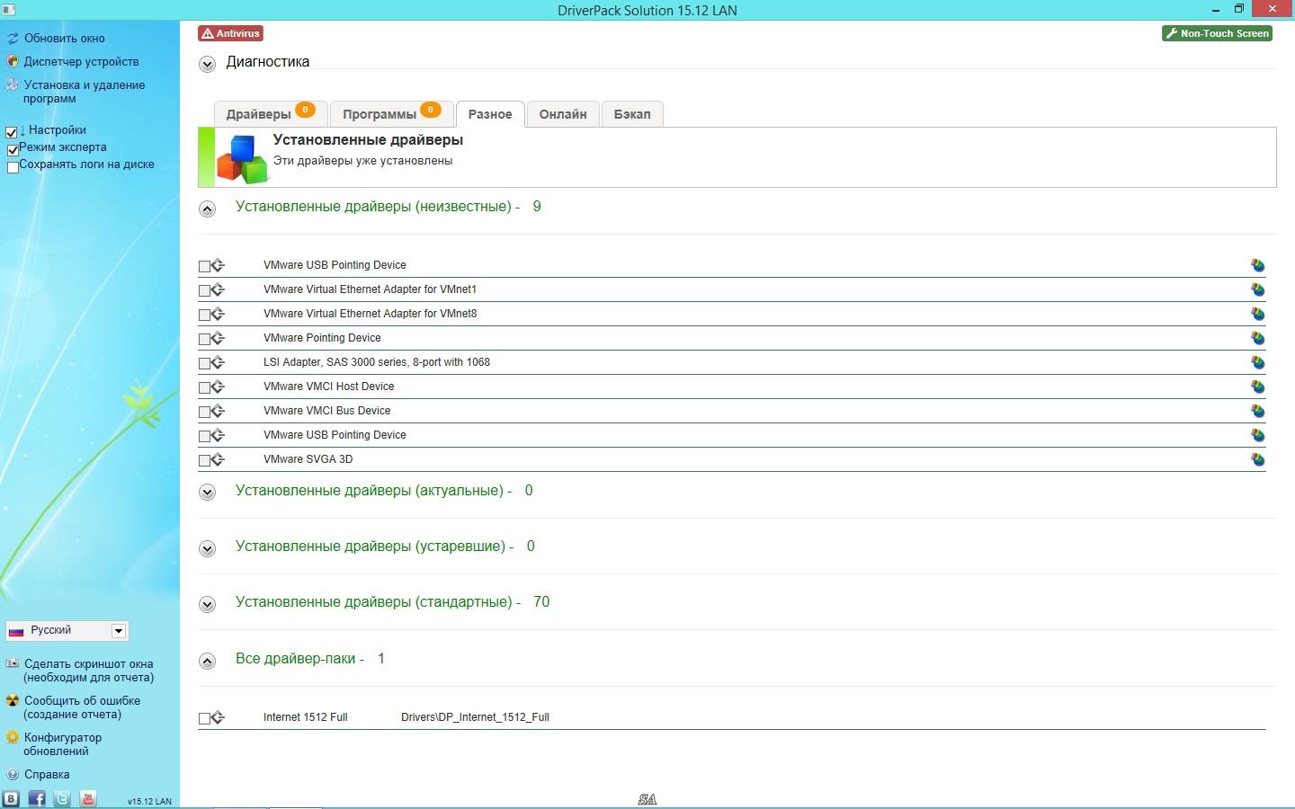Open the Бэкап tab
The height and width of the screenshot is (809, 1295).
632,114
